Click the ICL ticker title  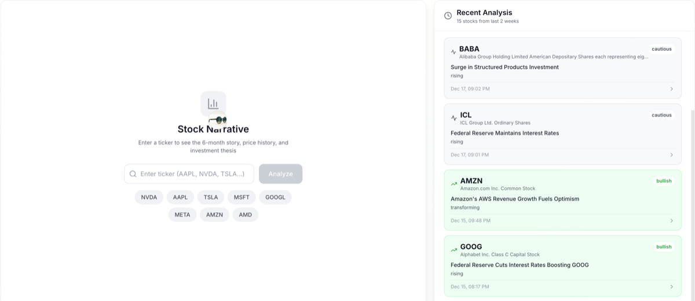[466, 115]
